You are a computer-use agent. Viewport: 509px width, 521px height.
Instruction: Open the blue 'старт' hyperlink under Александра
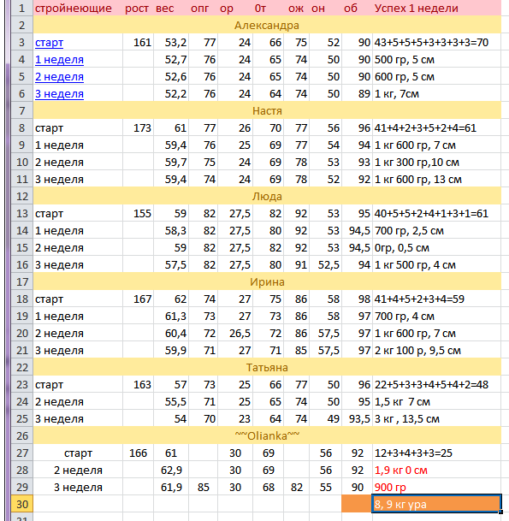pos(49,43)
